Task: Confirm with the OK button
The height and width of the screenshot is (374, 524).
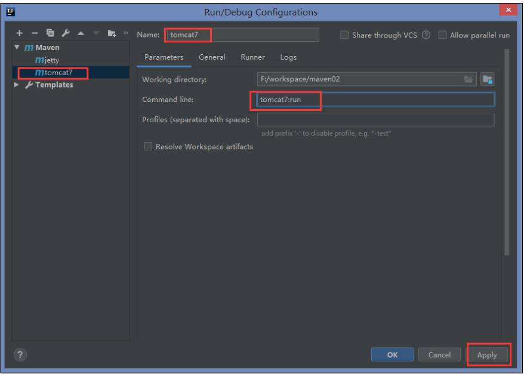Action: pos(392,355)
